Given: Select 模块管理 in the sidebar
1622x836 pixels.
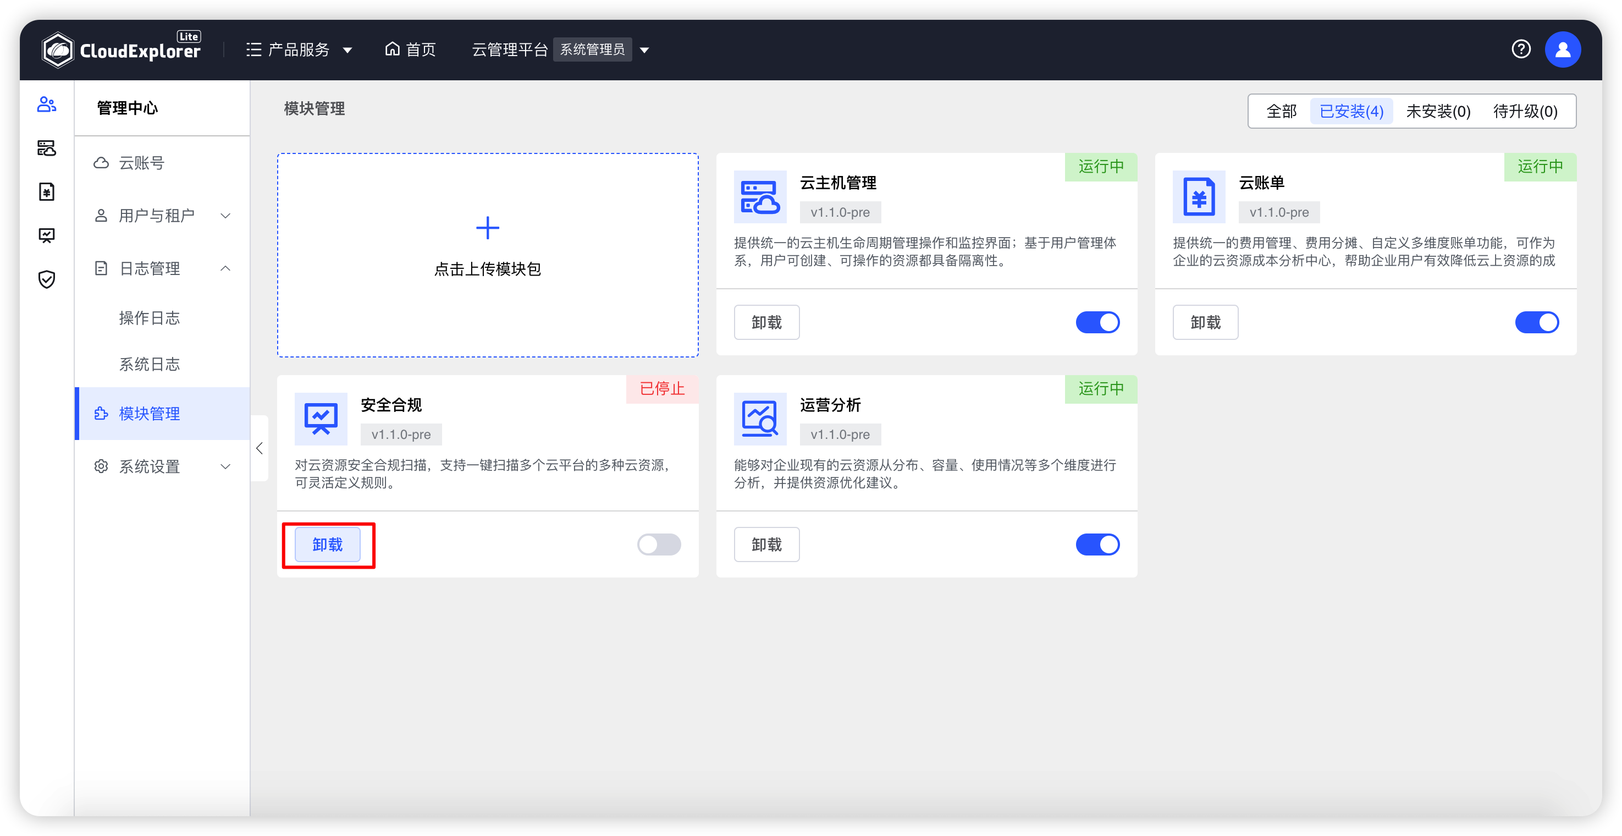Looking at the screenshot, I should (x=162, y=413).
